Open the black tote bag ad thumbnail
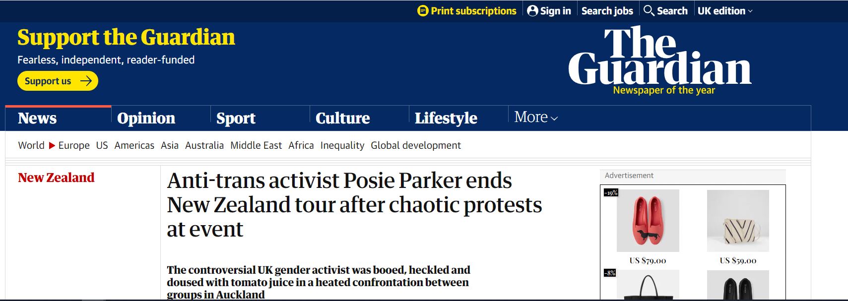Screen dimensions: 848x301 tap(648, 286)
